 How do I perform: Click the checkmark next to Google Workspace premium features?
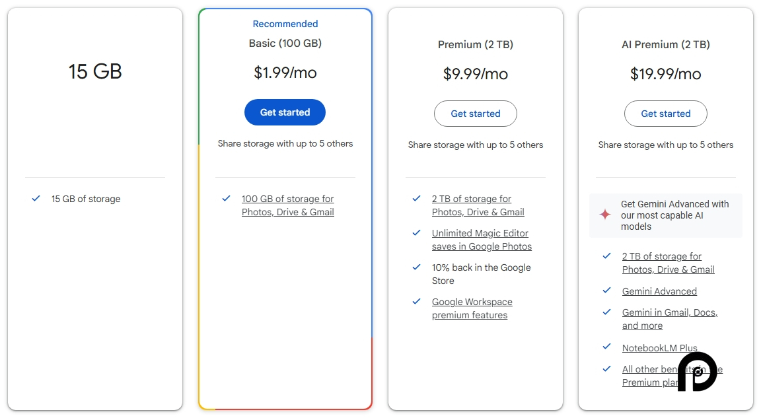[416, 302]
